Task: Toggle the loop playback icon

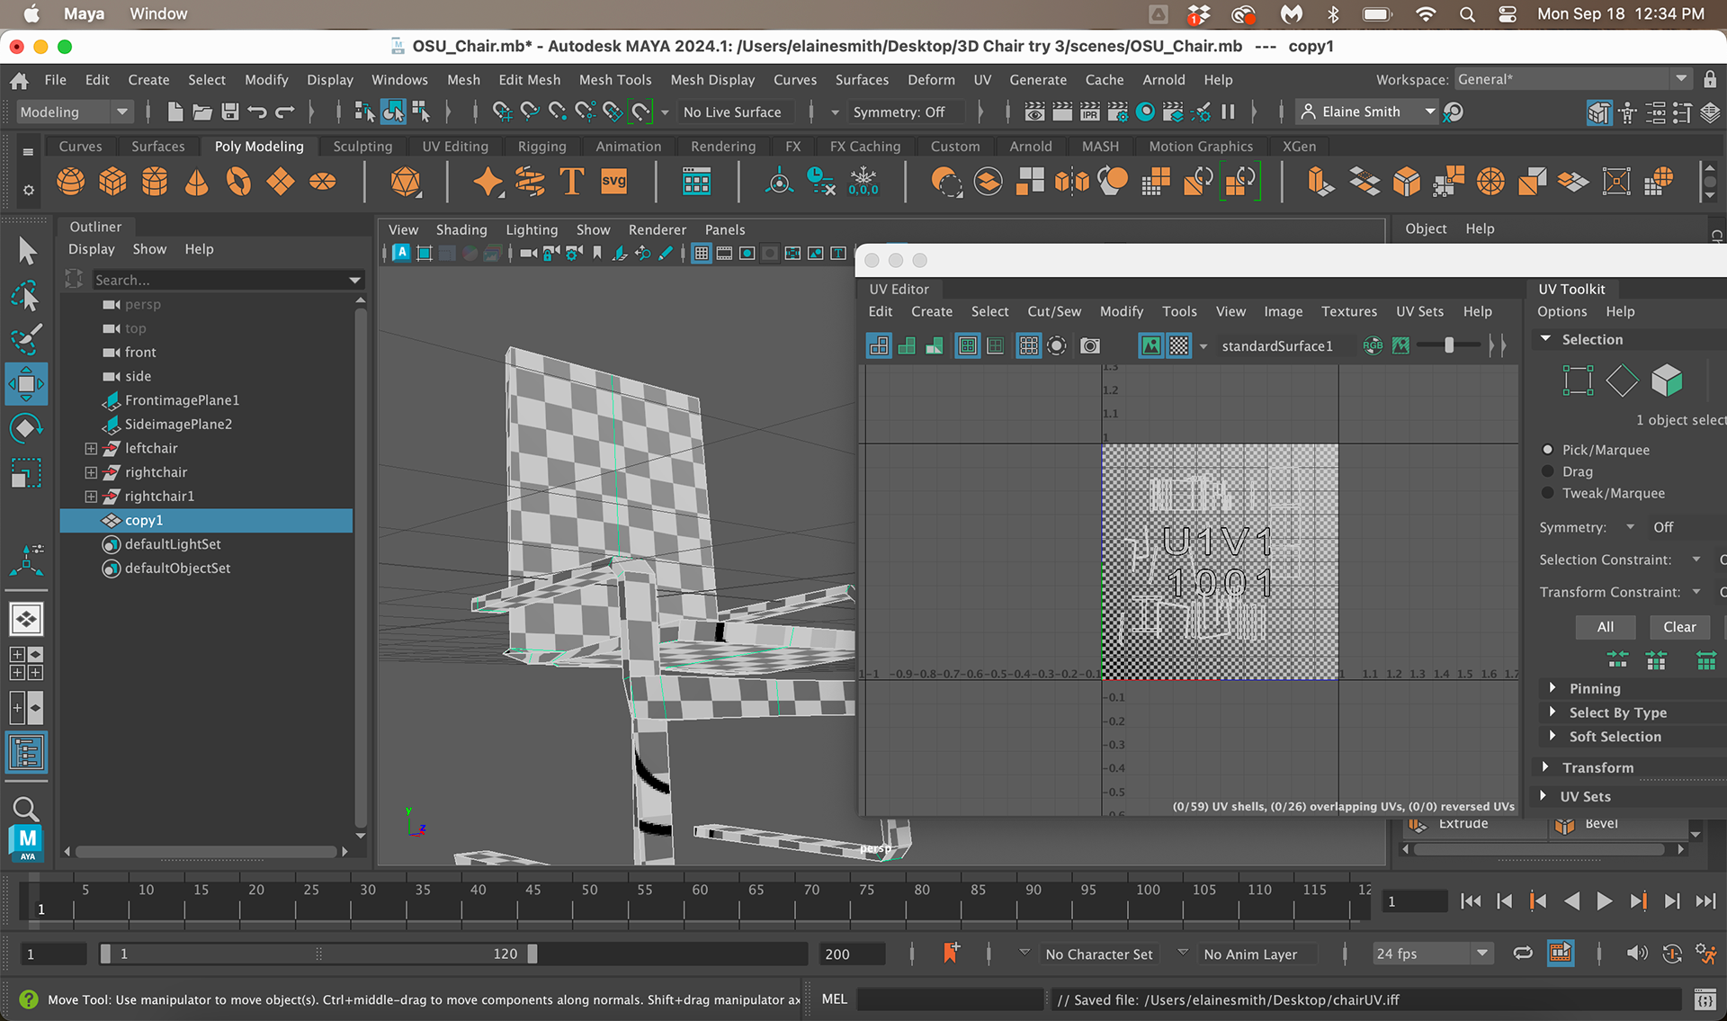Action: click(x=1523, y=954)
